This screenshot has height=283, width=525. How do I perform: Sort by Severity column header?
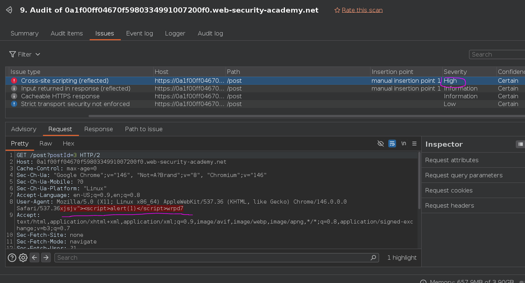pos(469,72)
